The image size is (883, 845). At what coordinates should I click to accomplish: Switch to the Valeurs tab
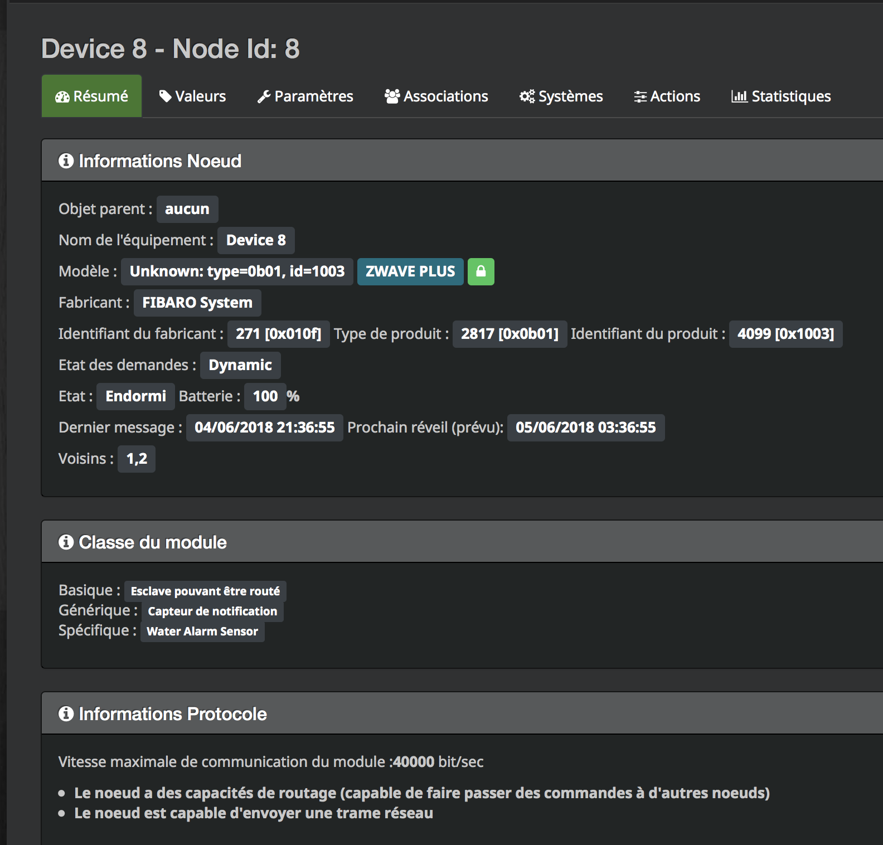pos(192,96)
